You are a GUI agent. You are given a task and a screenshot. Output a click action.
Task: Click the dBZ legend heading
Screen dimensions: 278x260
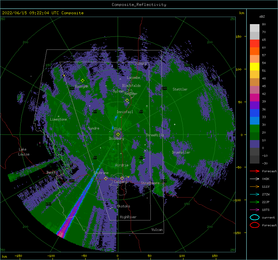tap(262, 16)
